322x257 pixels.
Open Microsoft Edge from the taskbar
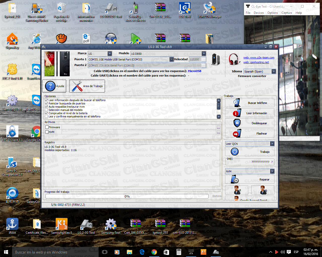[x=142, y=252]
